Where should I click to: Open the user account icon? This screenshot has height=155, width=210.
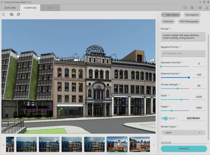[207, 8]
